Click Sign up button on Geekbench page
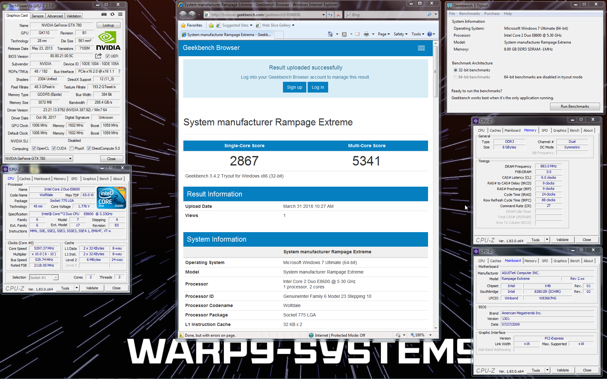The height and width of the screenshot is (379, 607). (x=295, y=87)
